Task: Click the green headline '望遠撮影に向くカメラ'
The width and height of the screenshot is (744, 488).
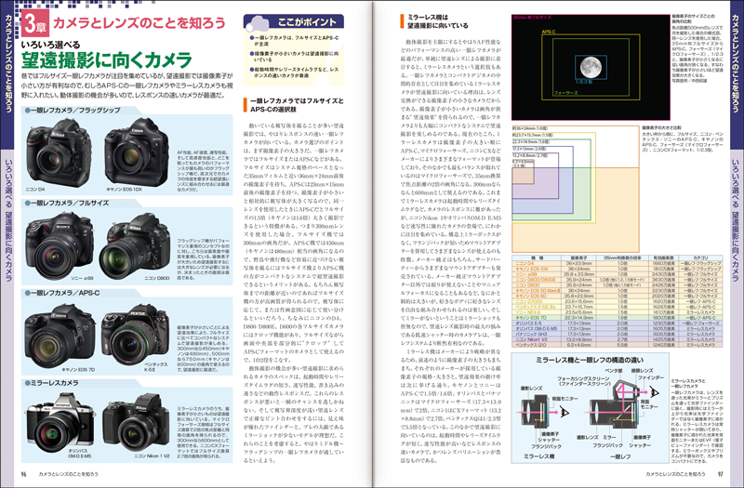Action: click(x=106, y=60)
